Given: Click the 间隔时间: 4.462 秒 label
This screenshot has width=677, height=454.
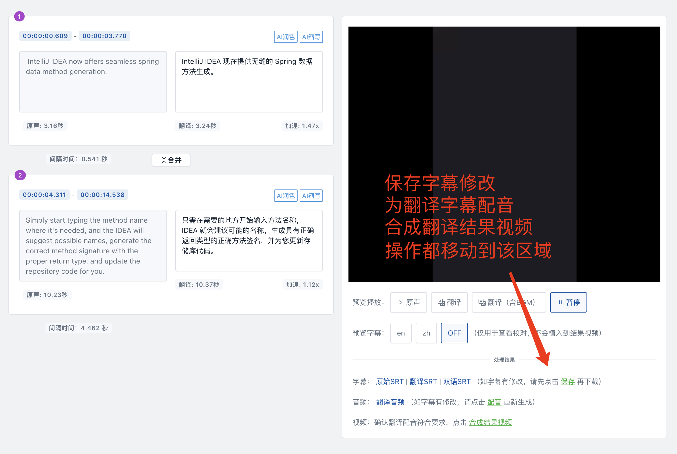Looking at the screenshot, I should click(78, 328).
